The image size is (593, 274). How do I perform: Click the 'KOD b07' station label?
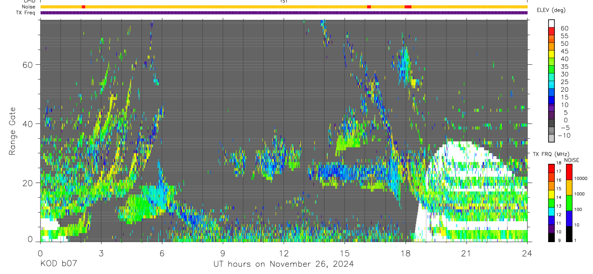[x=58, y=264]
